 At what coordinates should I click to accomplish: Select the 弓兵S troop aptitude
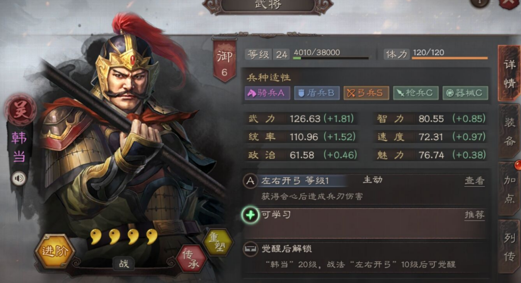pos(366,93)
